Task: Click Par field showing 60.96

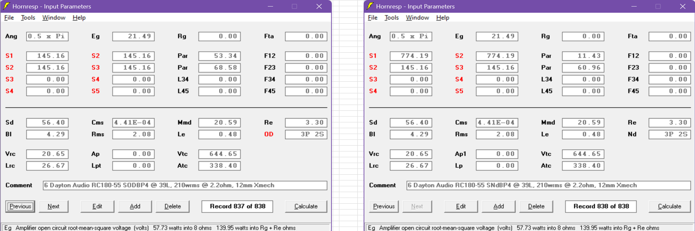Action: tap(583, 67)
